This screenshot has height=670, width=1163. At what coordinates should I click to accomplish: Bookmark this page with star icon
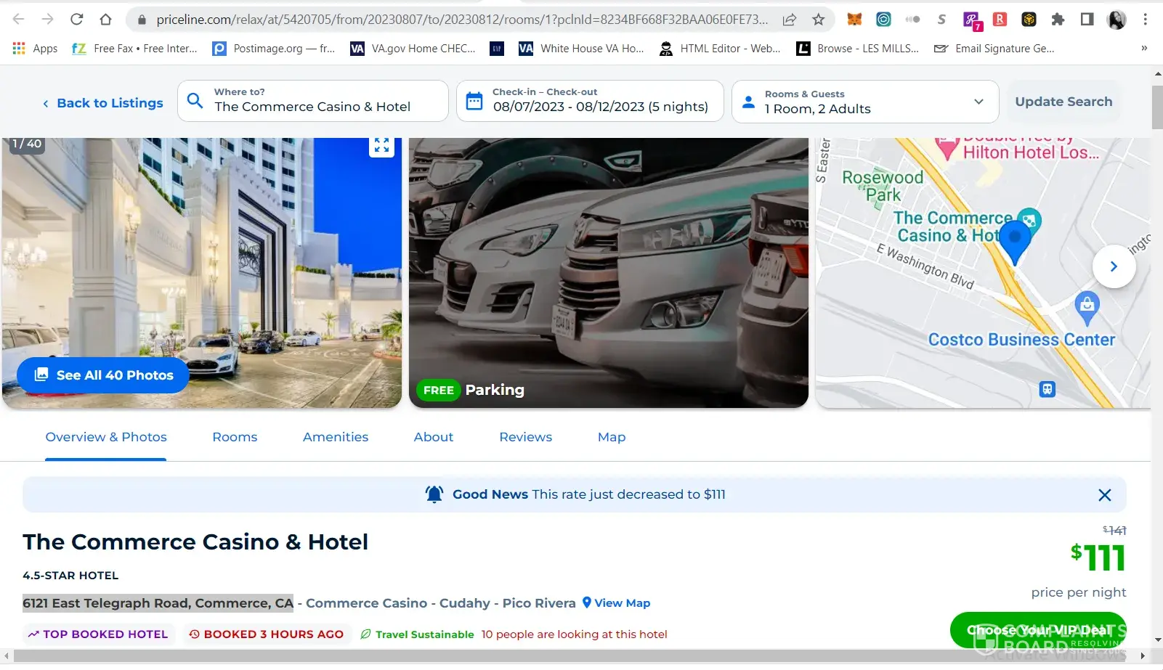click(818, 20)
